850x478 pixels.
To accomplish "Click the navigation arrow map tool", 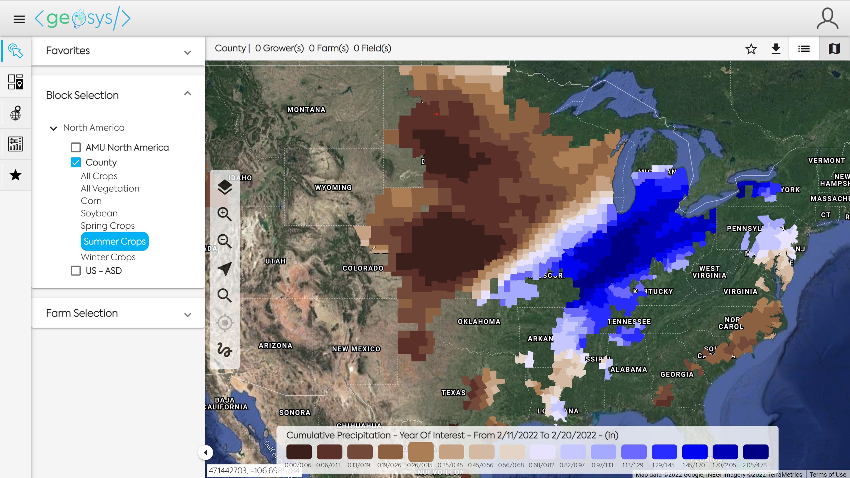I will (x=225, y=269).
